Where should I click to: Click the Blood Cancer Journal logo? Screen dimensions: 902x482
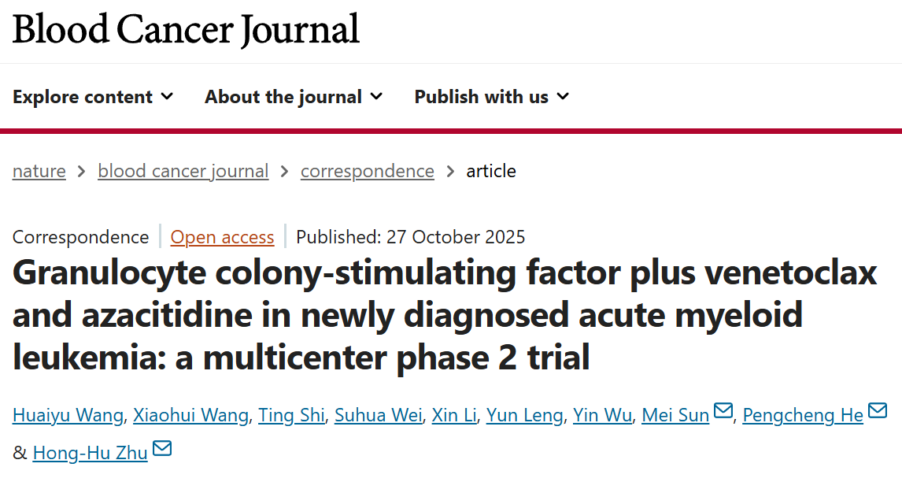point(186,30)
